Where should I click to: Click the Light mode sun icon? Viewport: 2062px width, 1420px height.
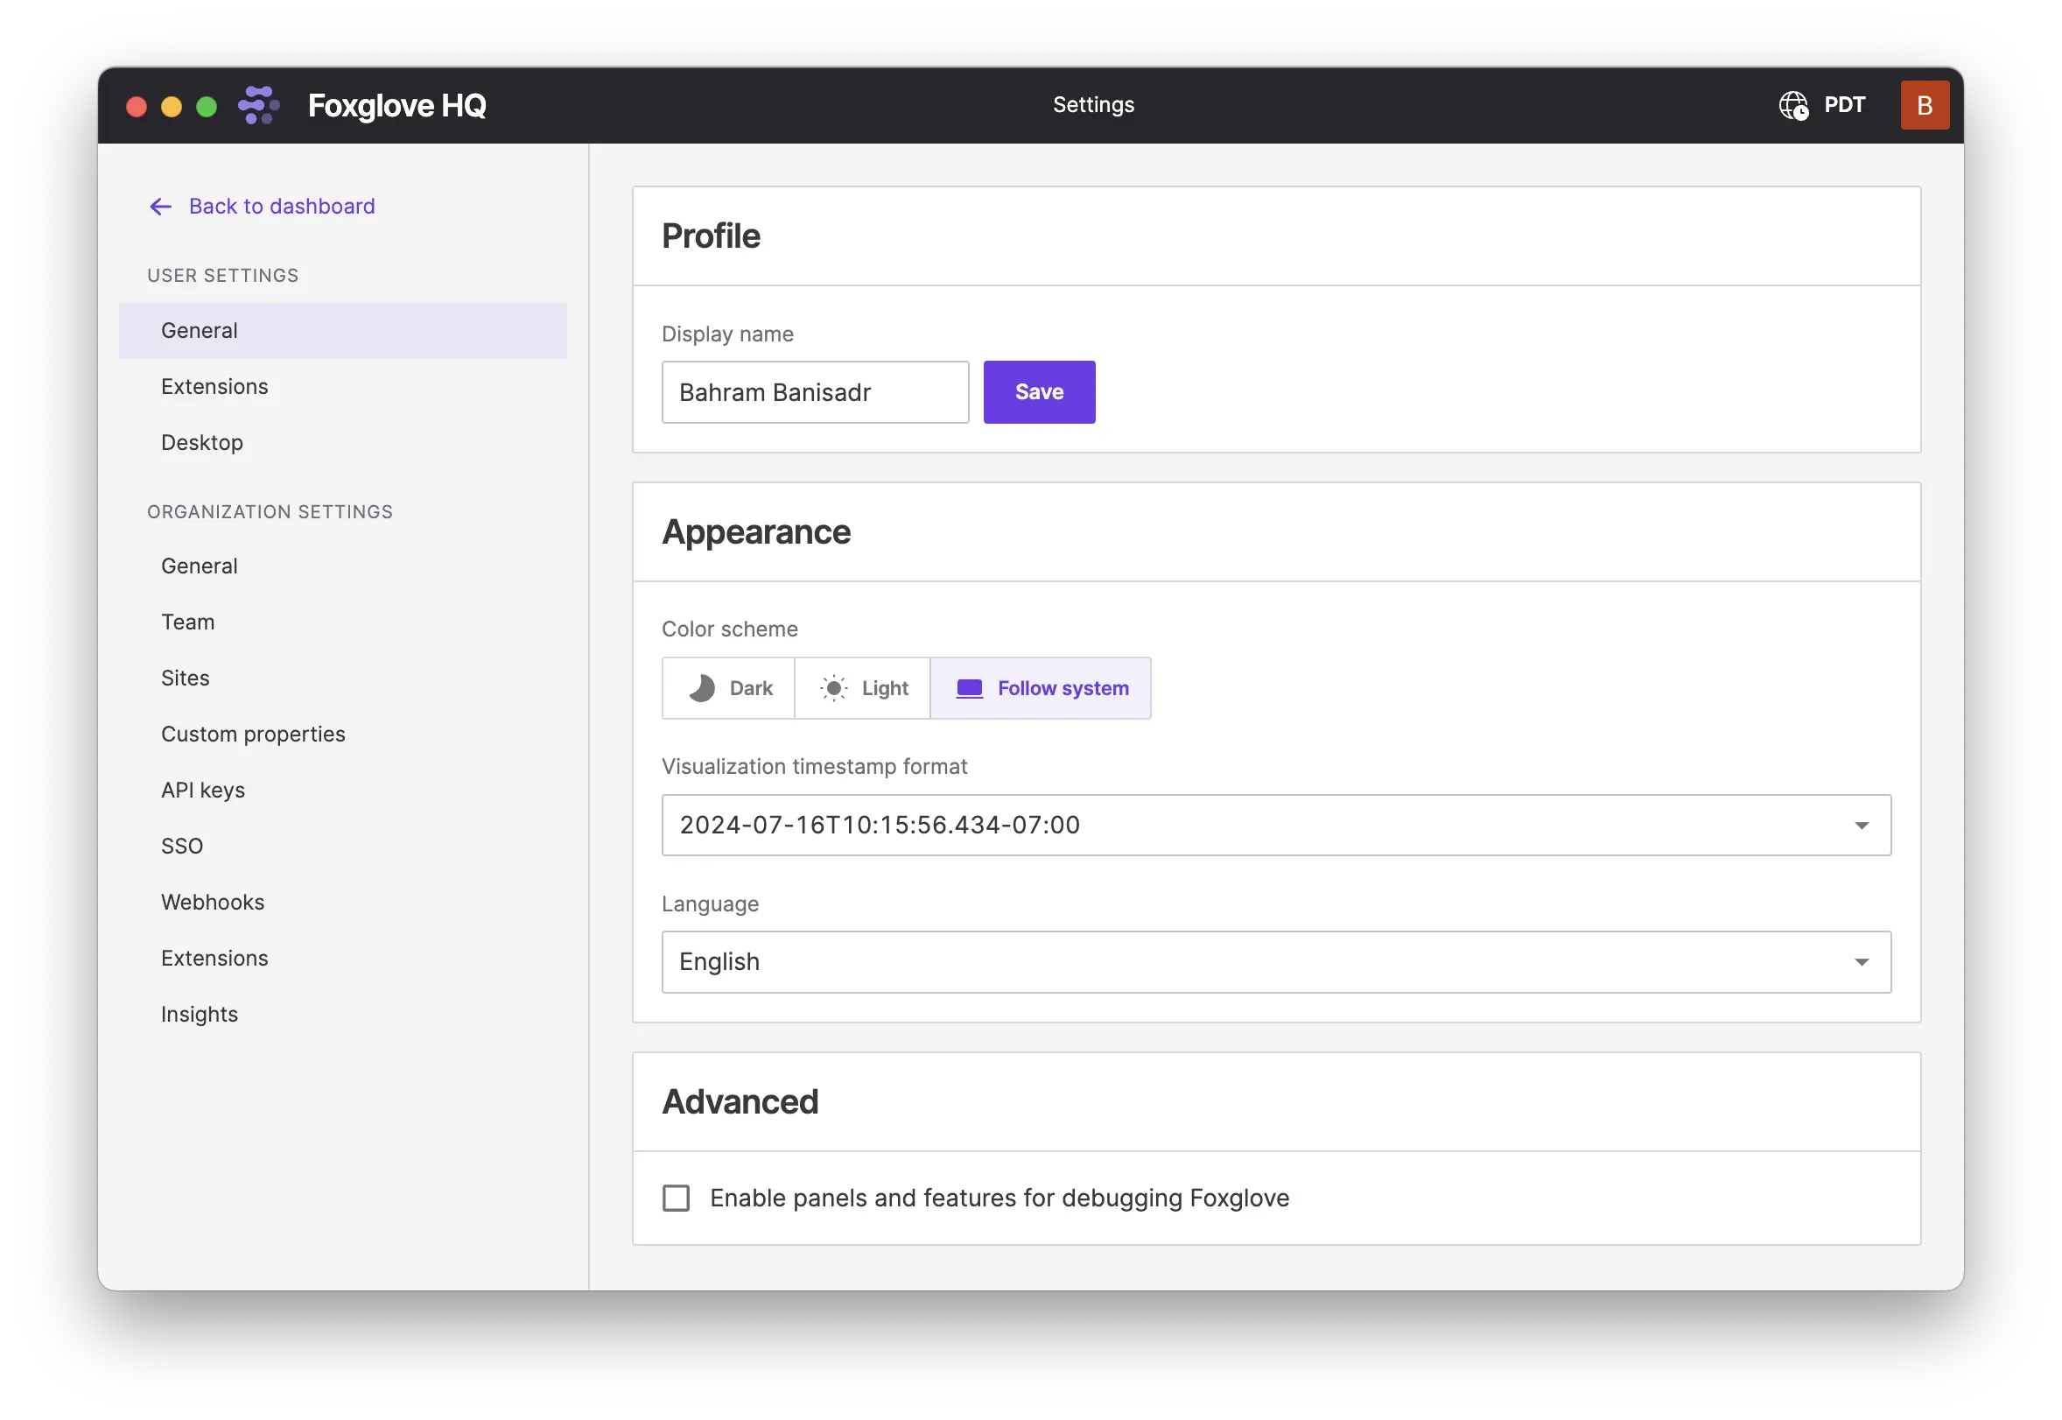(833, 688)
